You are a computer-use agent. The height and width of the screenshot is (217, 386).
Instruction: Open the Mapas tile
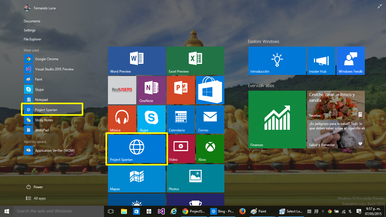pyautogui.click(x=136, y=178)
